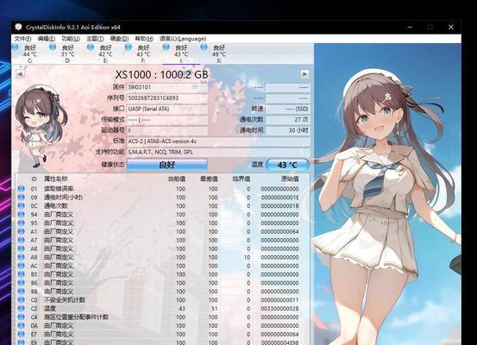Click raw value 000000000011 in row C0
The width and height of the screenshot is (477, 345).
(x=279, y=300)
